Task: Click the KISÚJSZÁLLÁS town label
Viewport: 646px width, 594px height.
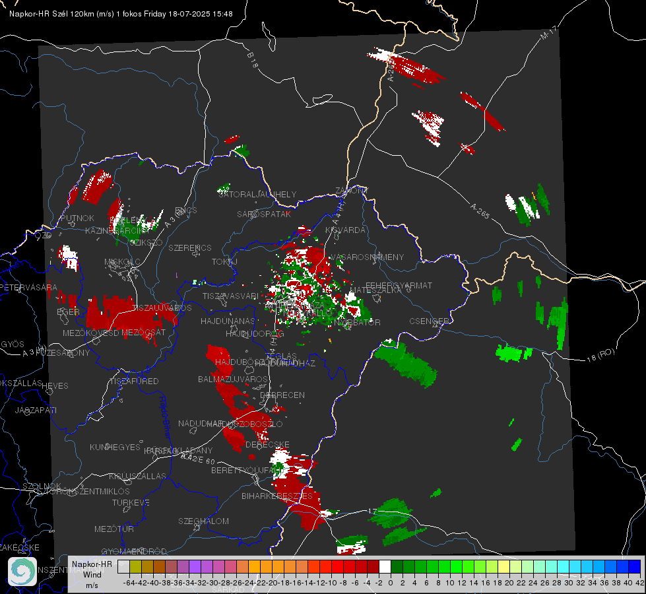Action: [x=138, y=476]
